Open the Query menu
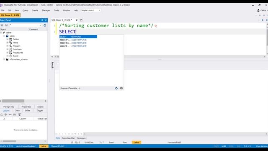Viewport: 268px width, 151px height. (x=25, y=10)
